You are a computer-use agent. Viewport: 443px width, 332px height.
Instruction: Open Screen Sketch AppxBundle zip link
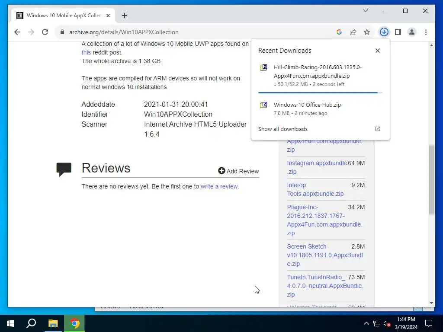pyautogui.click(x=325, y=255)
